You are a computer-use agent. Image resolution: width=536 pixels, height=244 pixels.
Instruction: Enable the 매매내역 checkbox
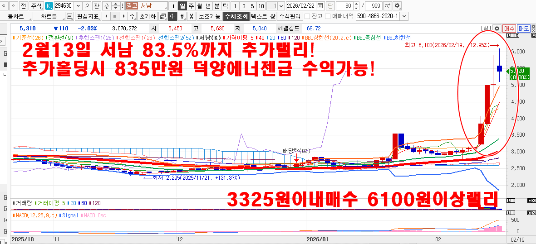(327, 16)
